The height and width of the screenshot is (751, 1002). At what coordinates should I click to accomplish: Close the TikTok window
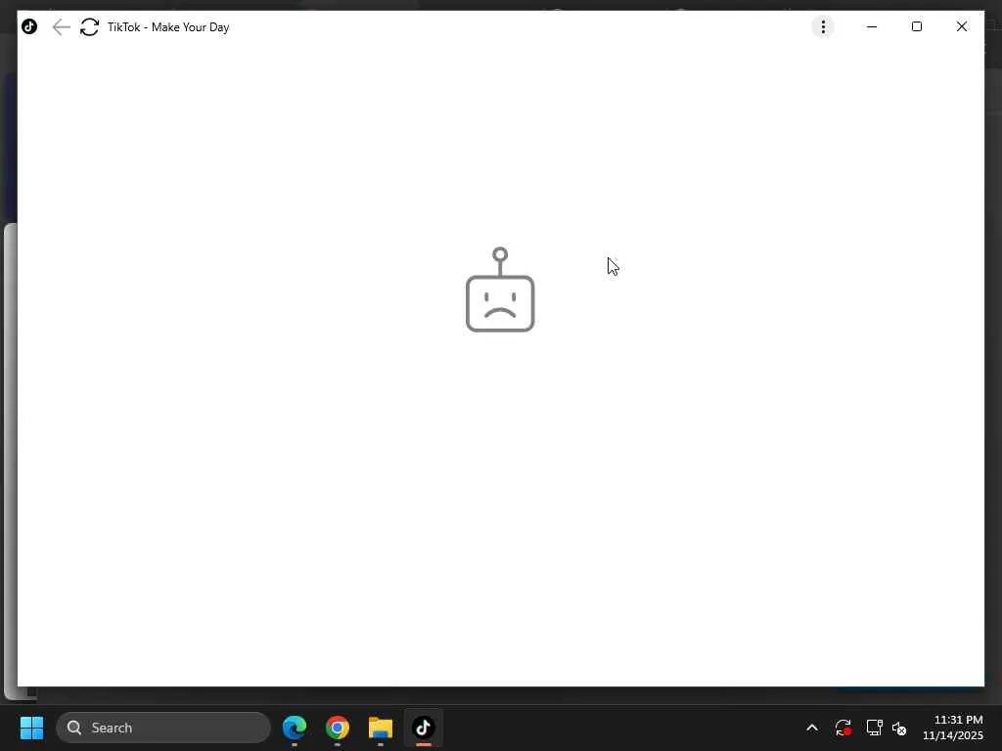pyautogui.click(x=961, y=26)
